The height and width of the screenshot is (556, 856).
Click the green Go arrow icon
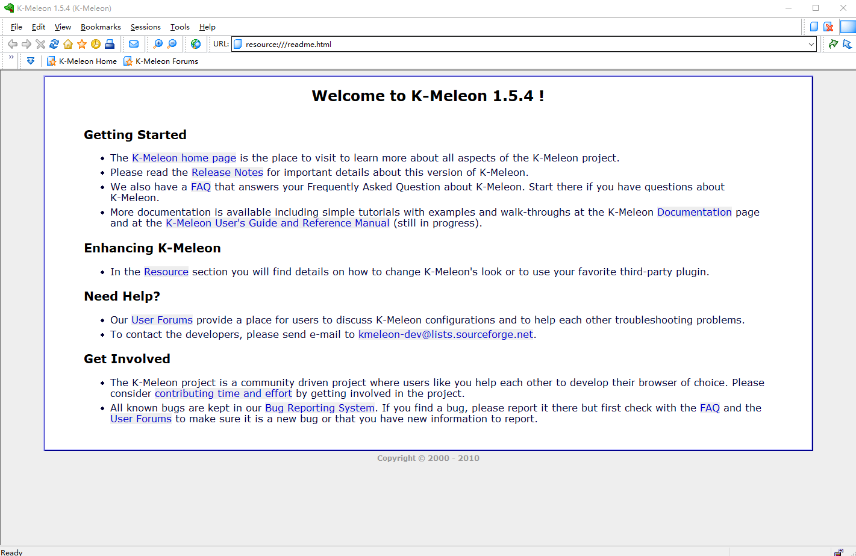pyautogui.click(x=833, y=44)
